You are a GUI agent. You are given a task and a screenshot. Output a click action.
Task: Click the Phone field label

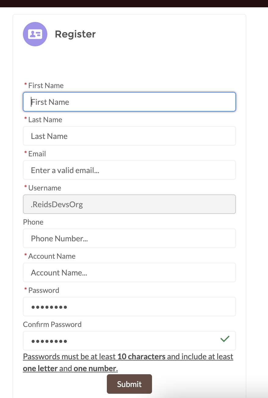pos(33,222)
